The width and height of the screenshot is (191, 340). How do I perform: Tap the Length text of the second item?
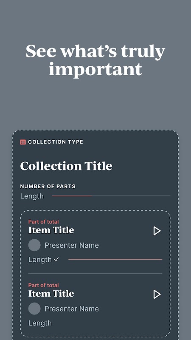click(x=40, y=323)
